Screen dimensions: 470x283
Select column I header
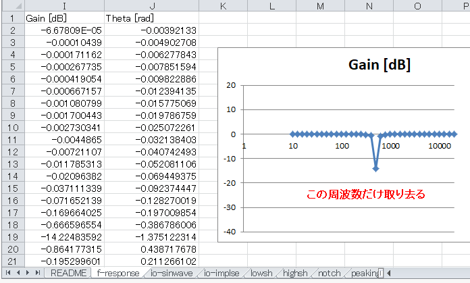[64, 5]
